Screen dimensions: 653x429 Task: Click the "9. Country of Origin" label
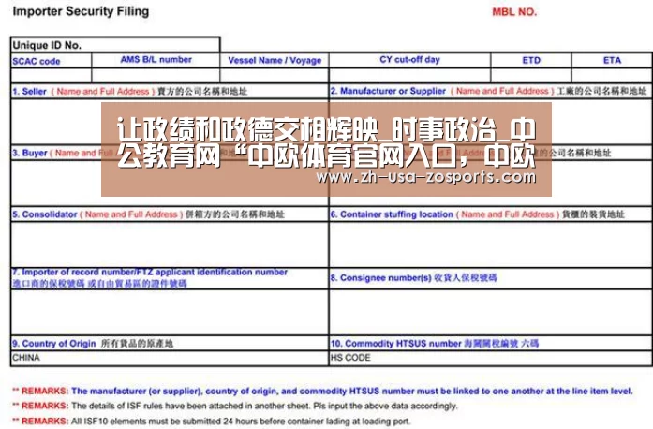54,344
